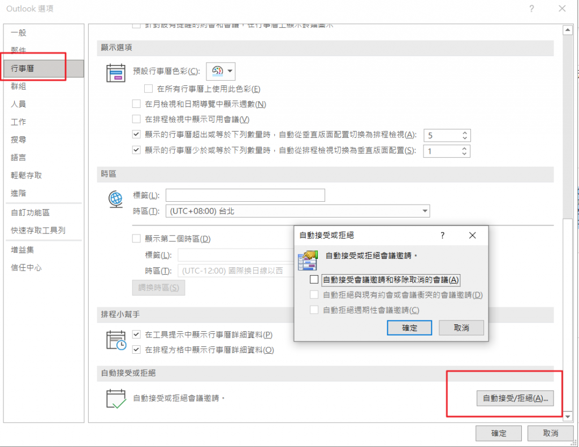The width and height of the screenshot is (579, 447).
Task: Click the help icon of Outlook 選項 window
Action: coord(532,8)
